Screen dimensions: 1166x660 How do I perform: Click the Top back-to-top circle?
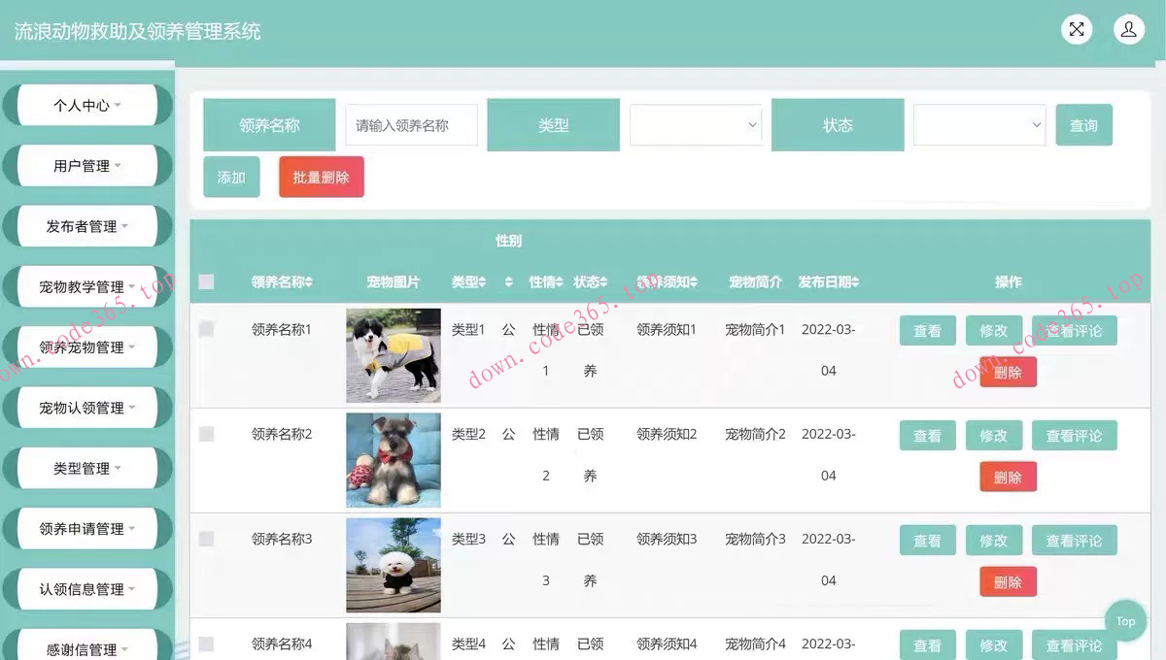pos(1125,620)
